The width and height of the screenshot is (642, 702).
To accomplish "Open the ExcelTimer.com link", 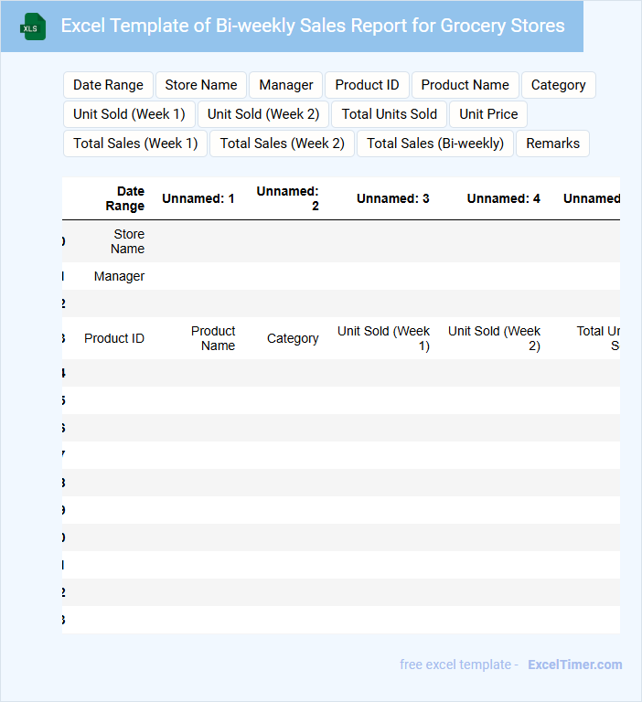I will point(575,665).
